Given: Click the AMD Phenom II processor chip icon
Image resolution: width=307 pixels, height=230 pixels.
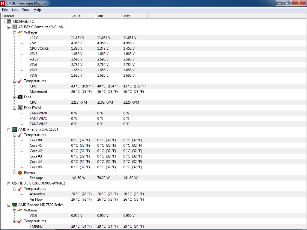Looking at the screenshot, I should point(14,129).
